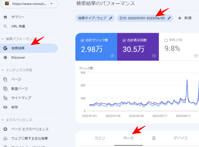Screen dimensions: 199x147
Task: Click the plus icon beside 新規
Action: click(180, 18)
